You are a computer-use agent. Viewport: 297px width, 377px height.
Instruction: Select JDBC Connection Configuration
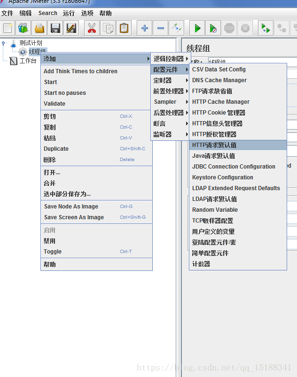tap(238, 167)
